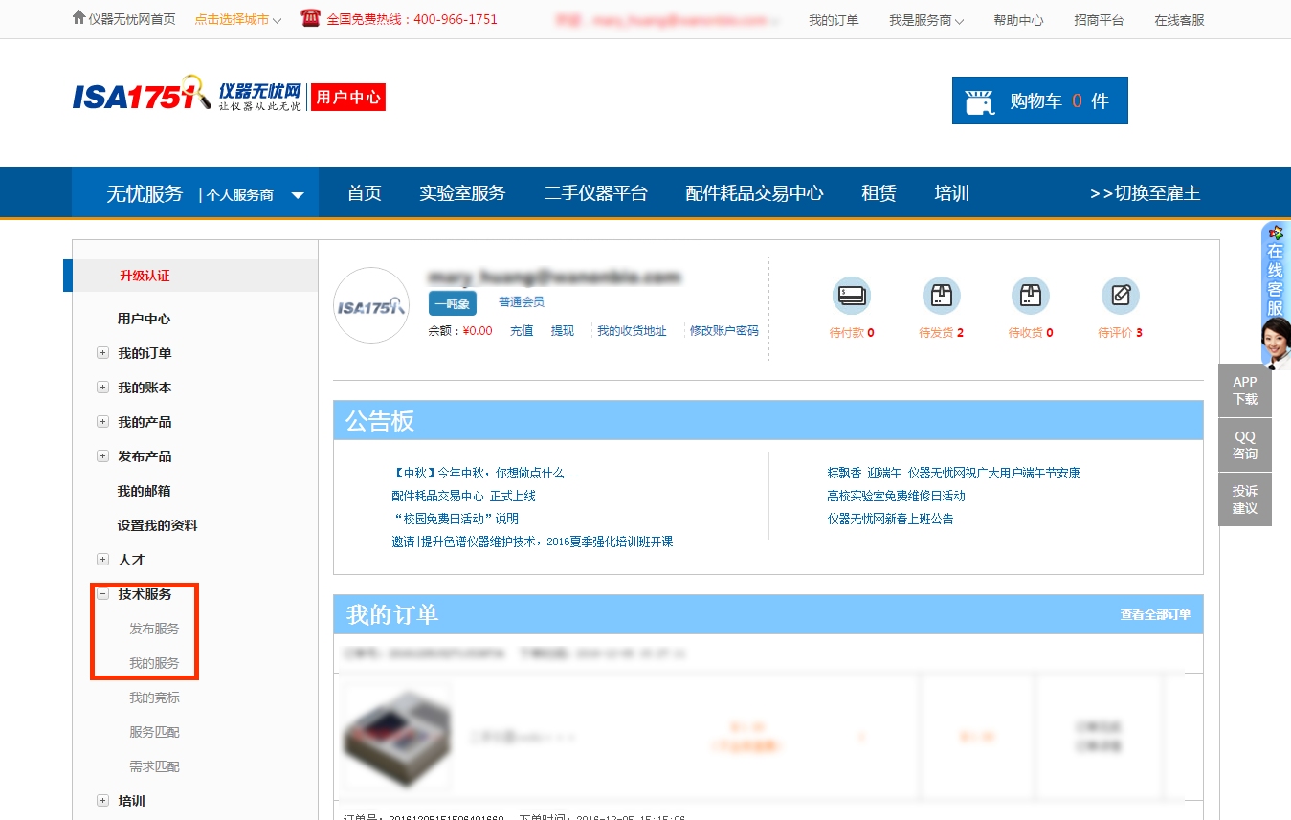Check 待收货 awaiting receipt orders

(x=1030, y=297)
